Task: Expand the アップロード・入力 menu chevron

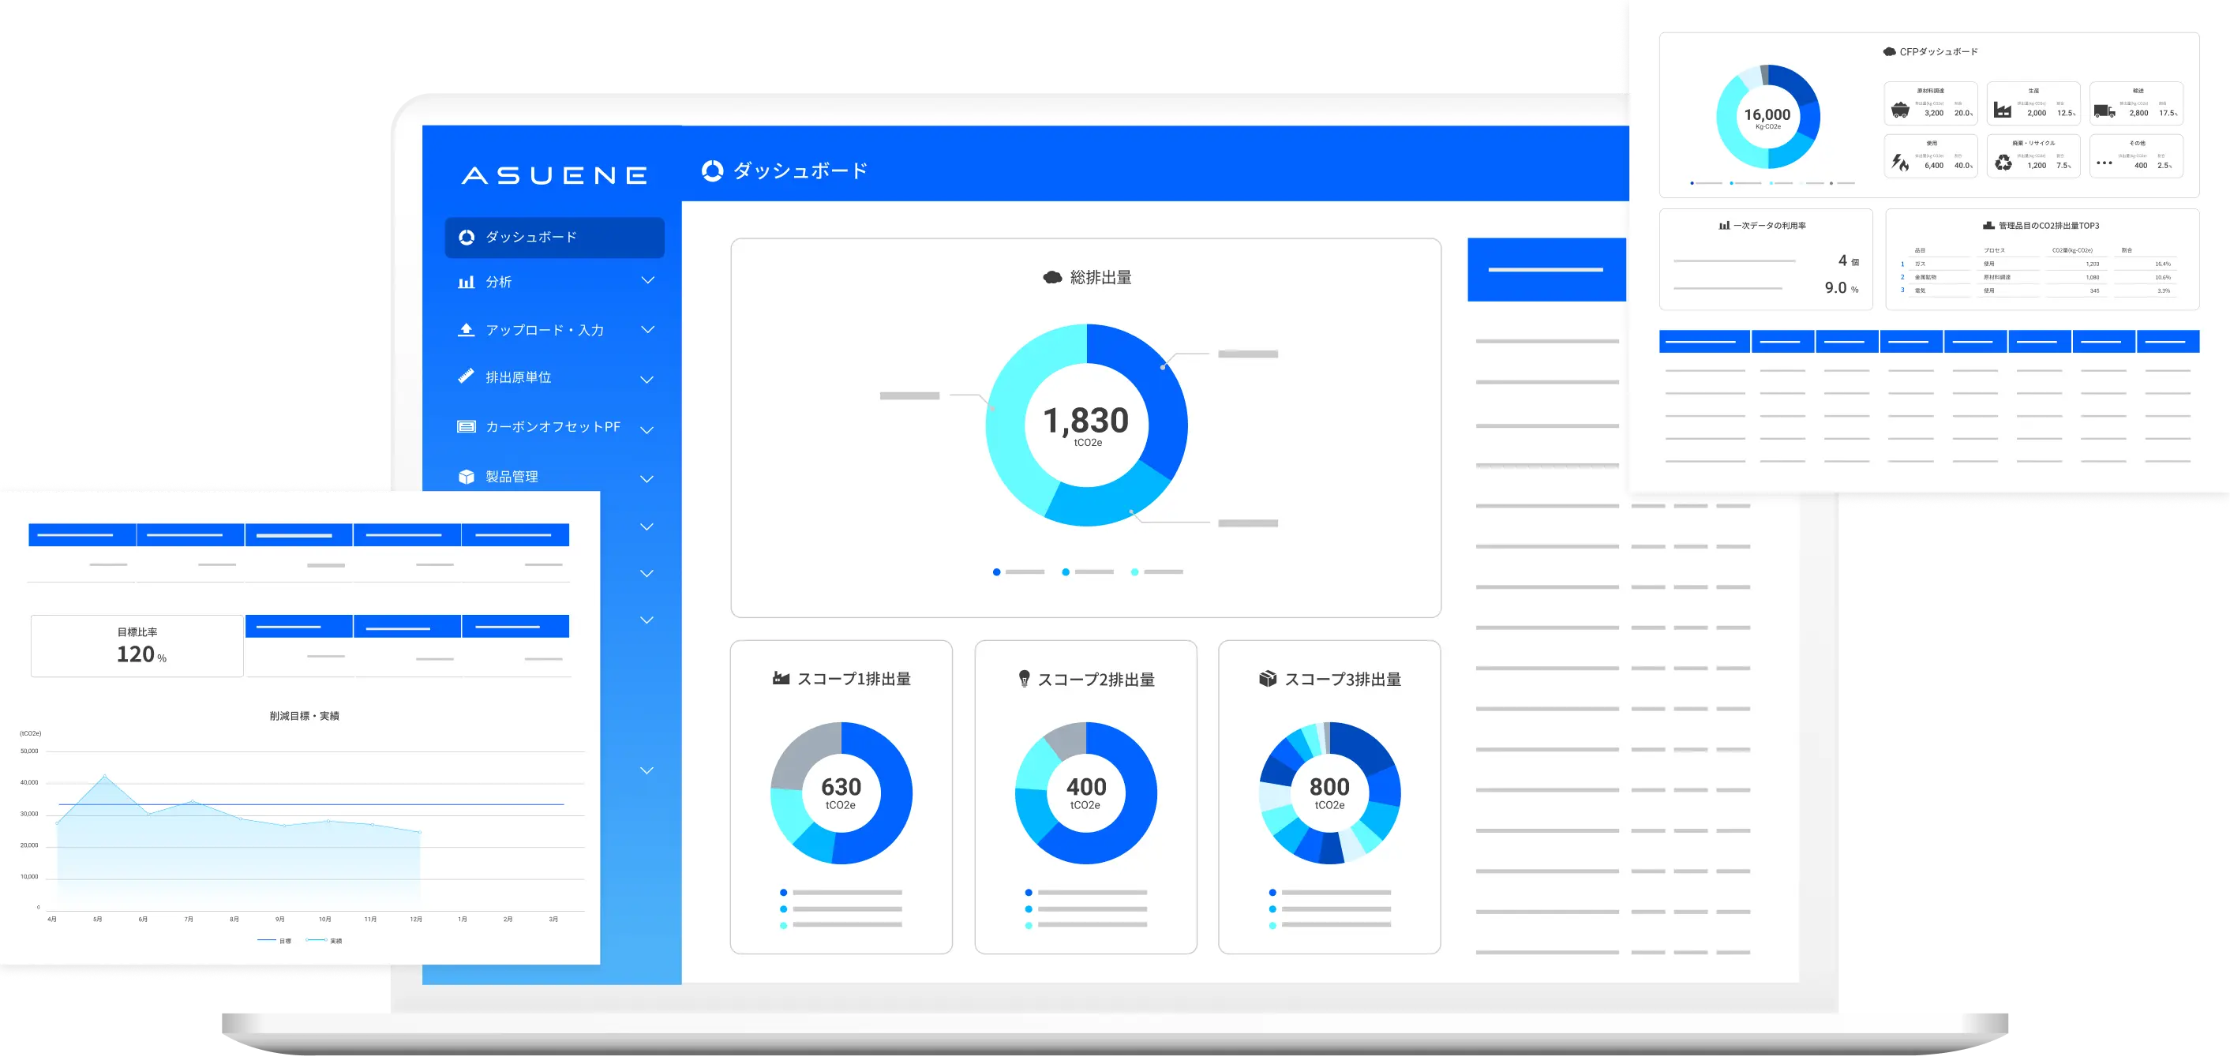Action: [647, 330]
